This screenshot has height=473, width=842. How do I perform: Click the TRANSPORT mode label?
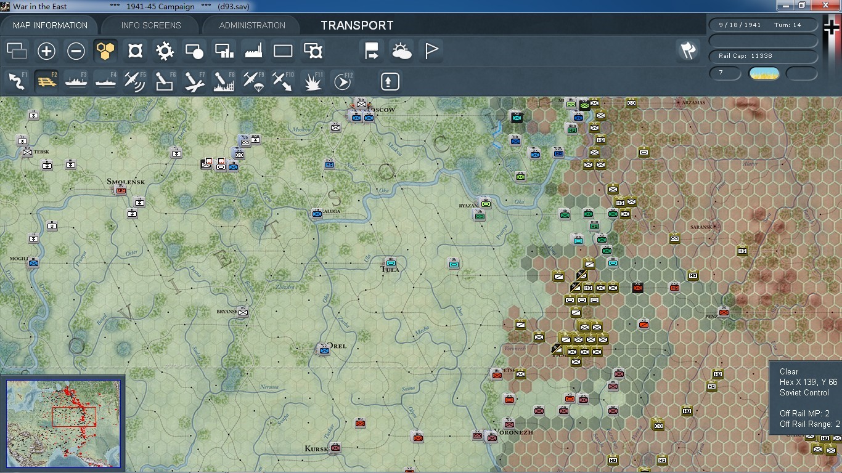[x=357, y=25]
